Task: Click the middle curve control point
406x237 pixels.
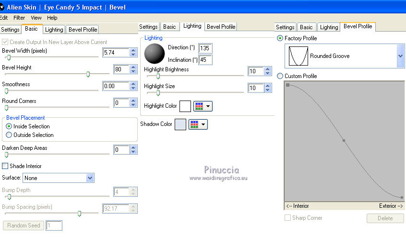Action: 344,141
